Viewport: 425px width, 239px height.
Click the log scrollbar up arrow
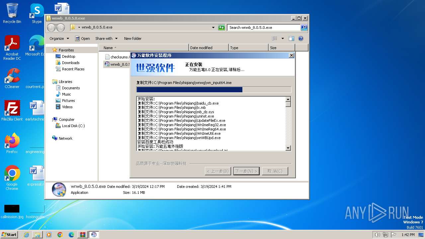click(x=288, y=99)
